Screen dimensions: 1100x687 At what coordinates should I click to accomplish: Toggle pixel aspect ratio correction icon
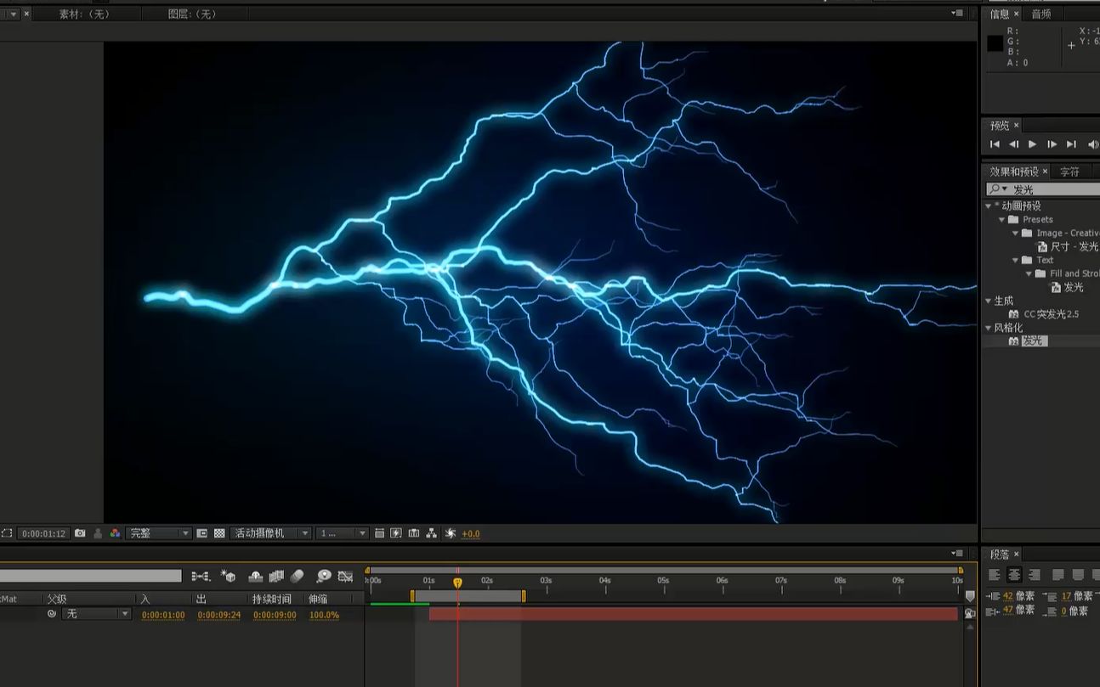click(379, 533)
